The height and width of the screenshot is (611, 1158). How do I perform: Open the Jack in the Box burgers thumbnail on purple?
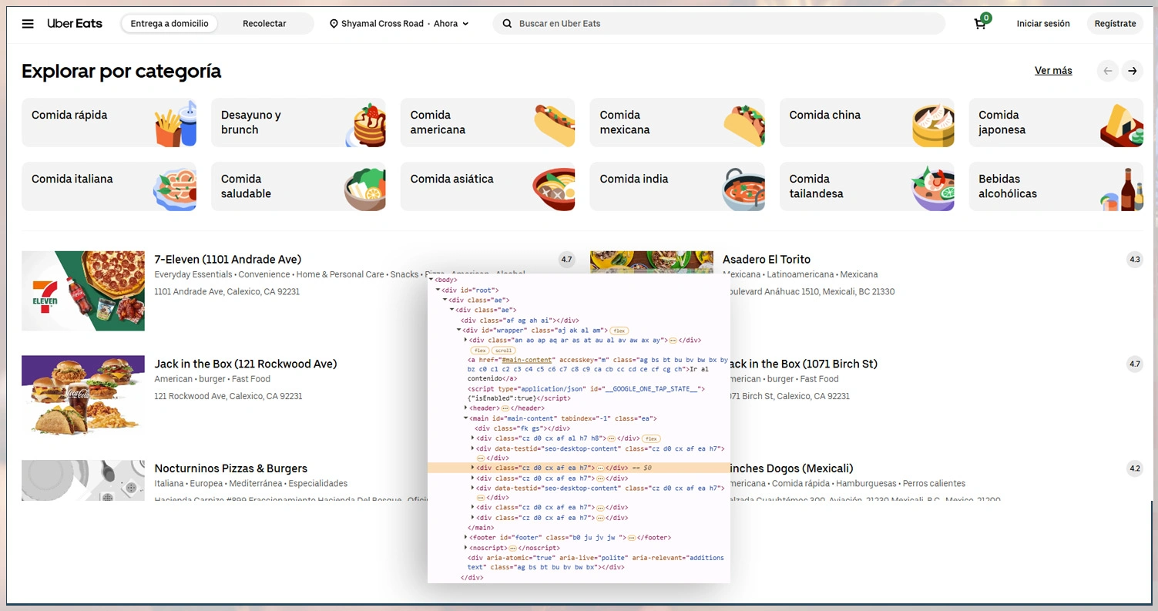tap(83, 395)
